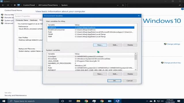Open Device Manager shield icon link
The width and height of the screenshot is (184, 103).
[x=2, y=15]
